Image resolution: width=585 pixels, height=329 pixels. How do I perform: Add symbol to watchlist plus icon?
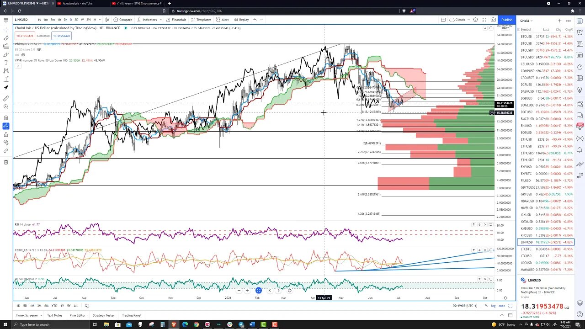coord(559,21)
